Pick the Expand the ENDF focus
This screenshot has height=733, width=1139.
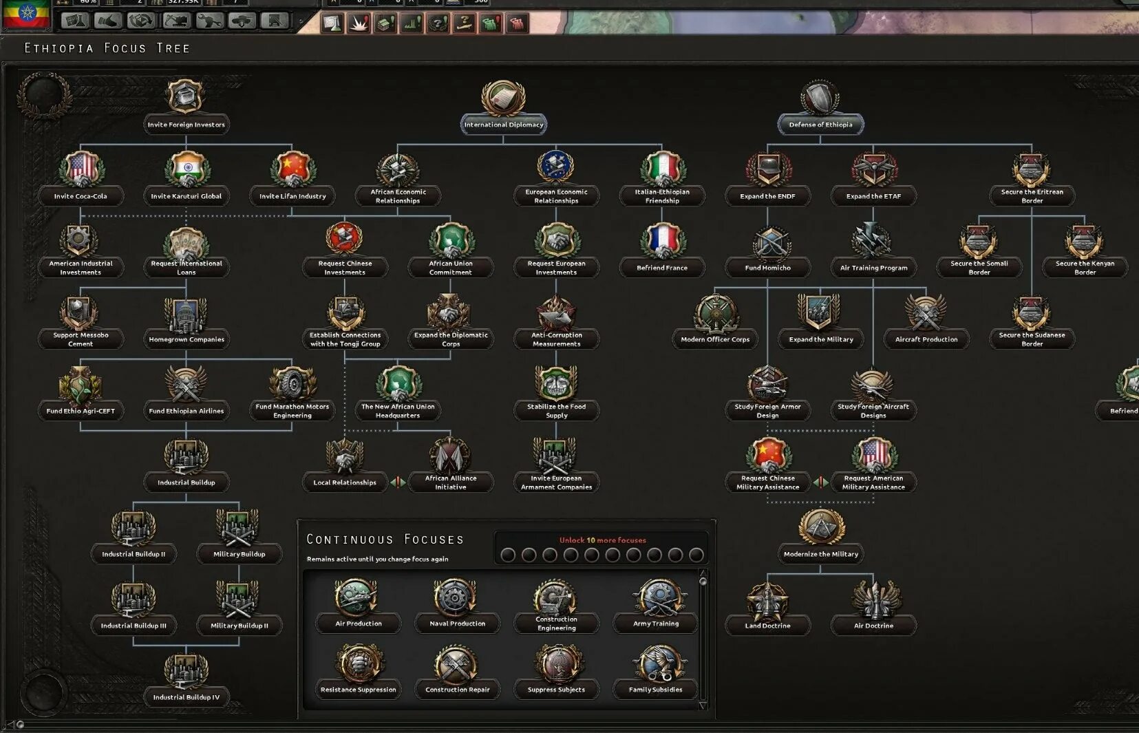[767, 178]
